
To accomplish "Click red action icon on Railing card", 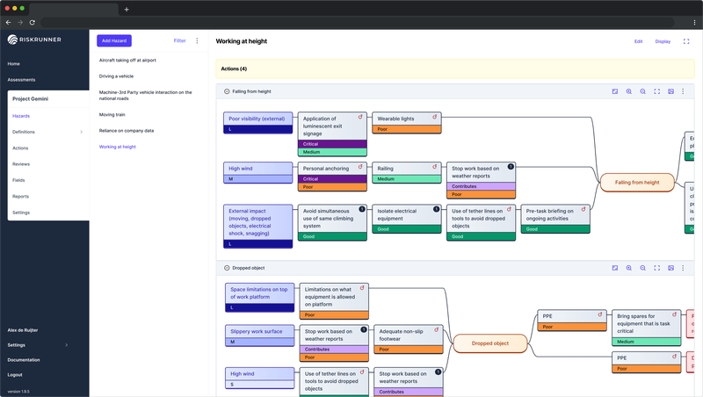I will click(x=434, y=167).
